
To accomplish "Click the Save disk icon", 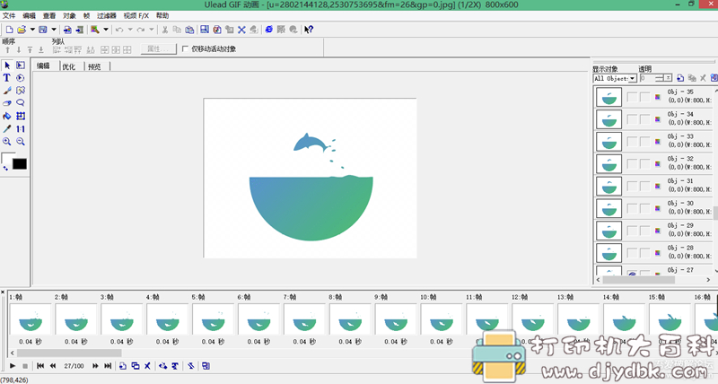I will coord(43,30).
